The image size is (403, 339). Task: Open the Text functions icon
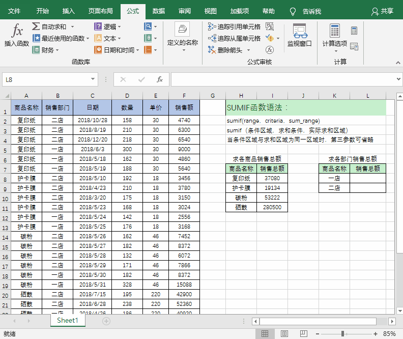[98, 38]
